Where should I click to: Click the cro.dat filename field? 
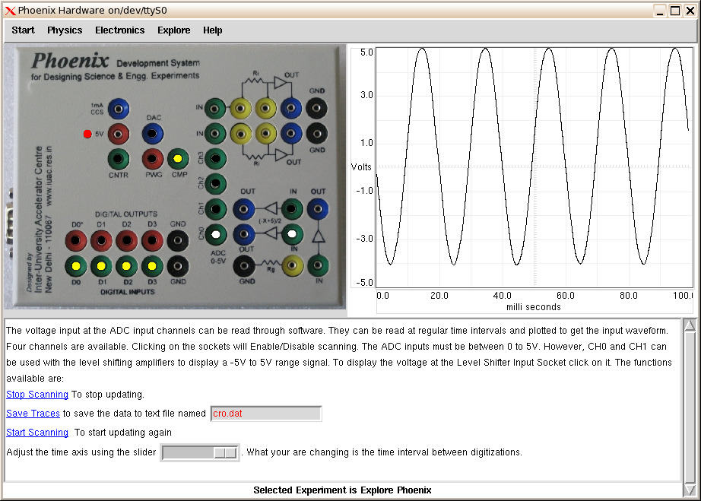(266, 414)
